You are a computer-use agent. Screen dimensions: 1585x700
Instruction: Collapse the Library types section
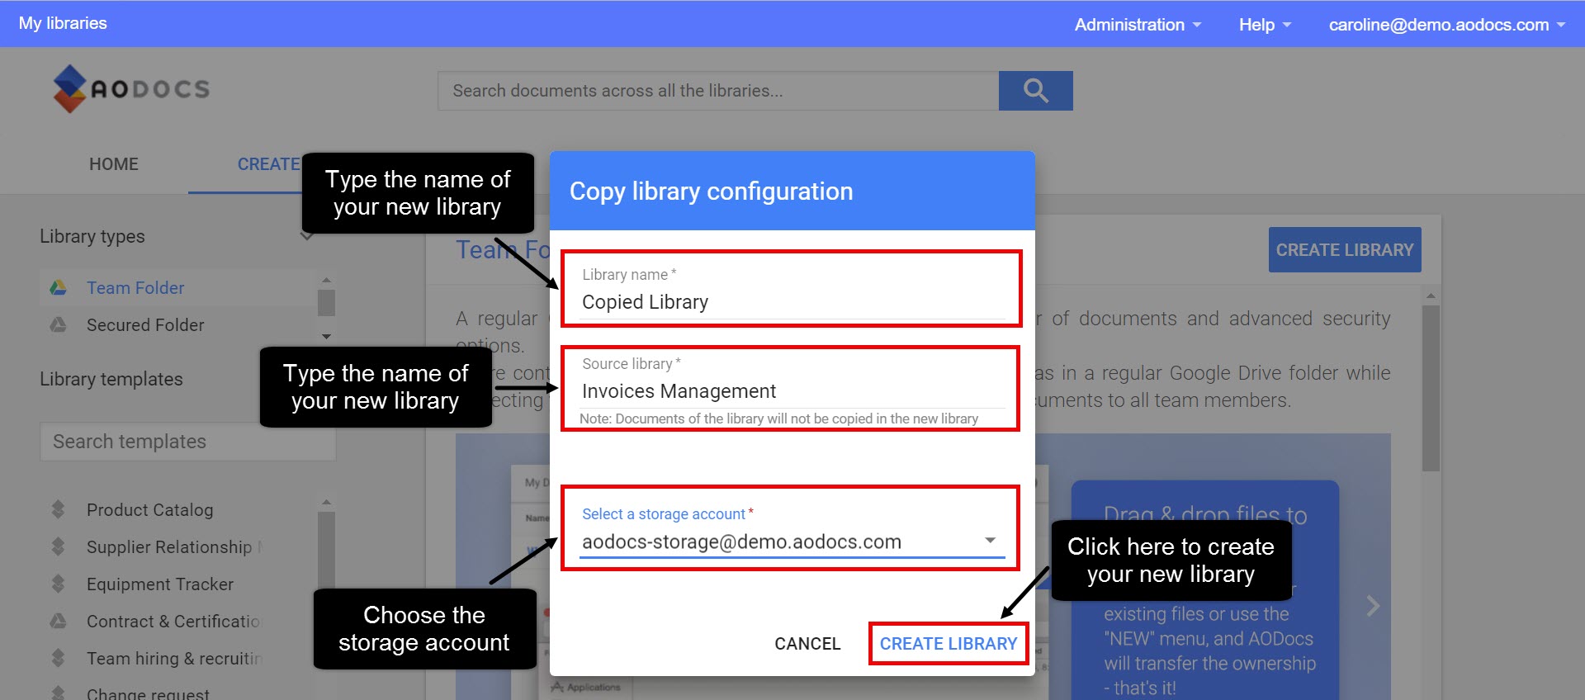[306, 237]
